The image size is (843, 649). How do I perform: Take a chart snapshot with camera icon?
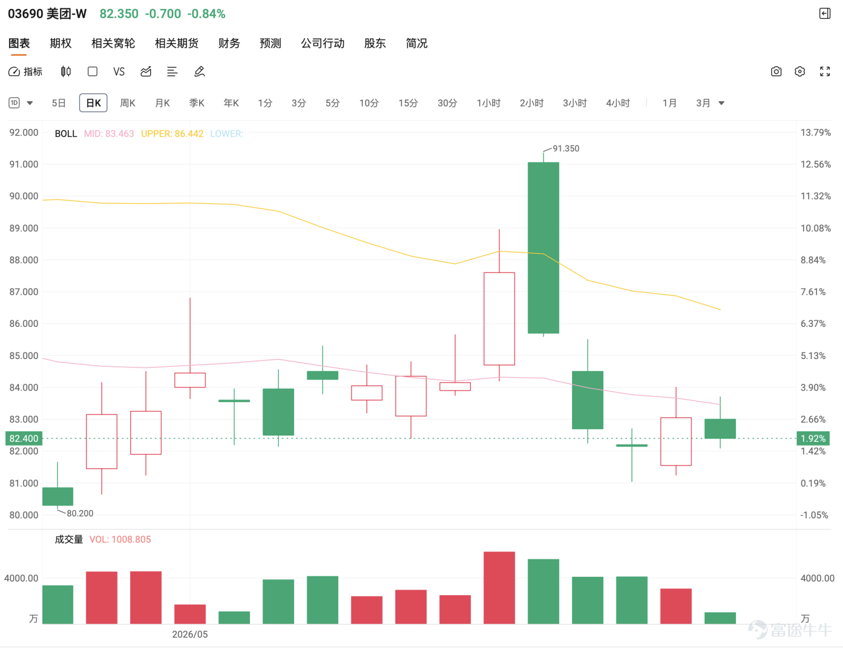coord(776,72)
